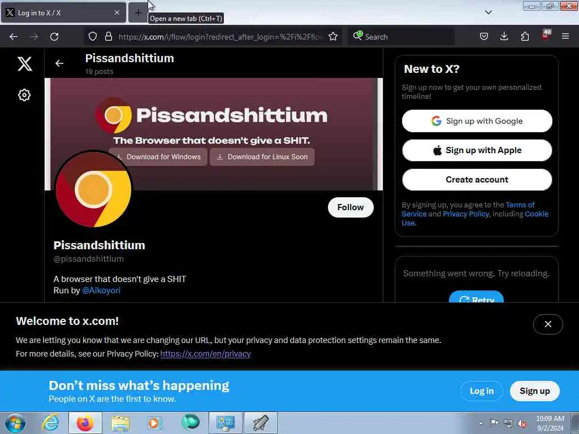Open the profile banner image
The image size is (579, 434).
(x=213, y=134)
